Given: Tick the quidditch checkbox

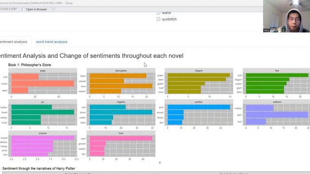Looking at the screenshot, I should point(158,19).
